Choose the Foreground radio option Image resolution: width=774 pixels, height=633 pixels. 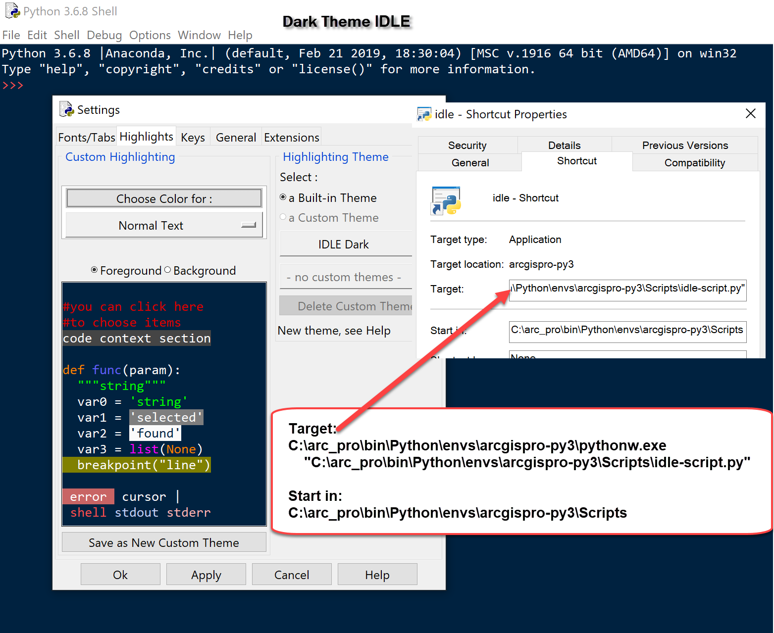coord(94,270)
